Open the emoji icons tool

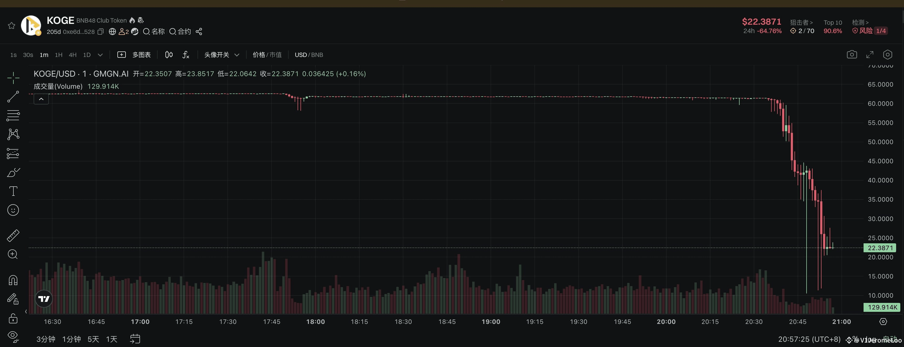(13, 210)
